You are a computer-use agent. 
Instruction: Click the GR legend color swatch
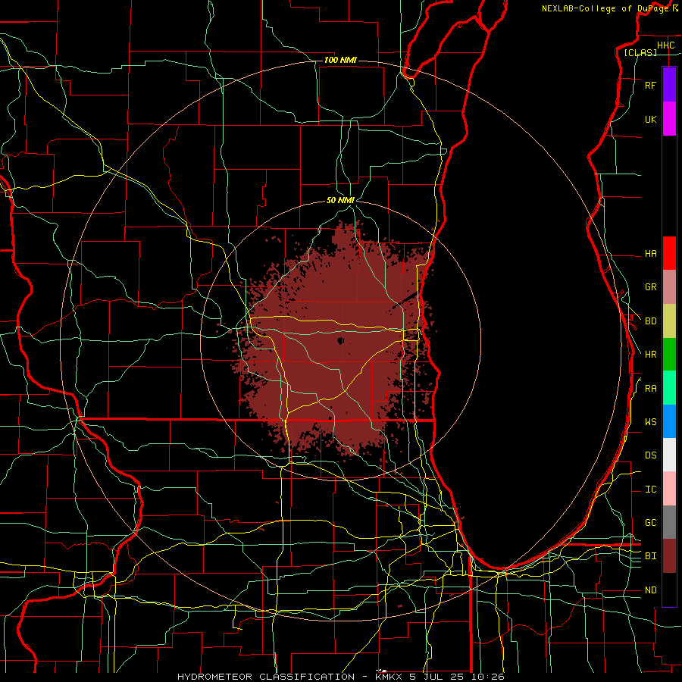[669, 287]
